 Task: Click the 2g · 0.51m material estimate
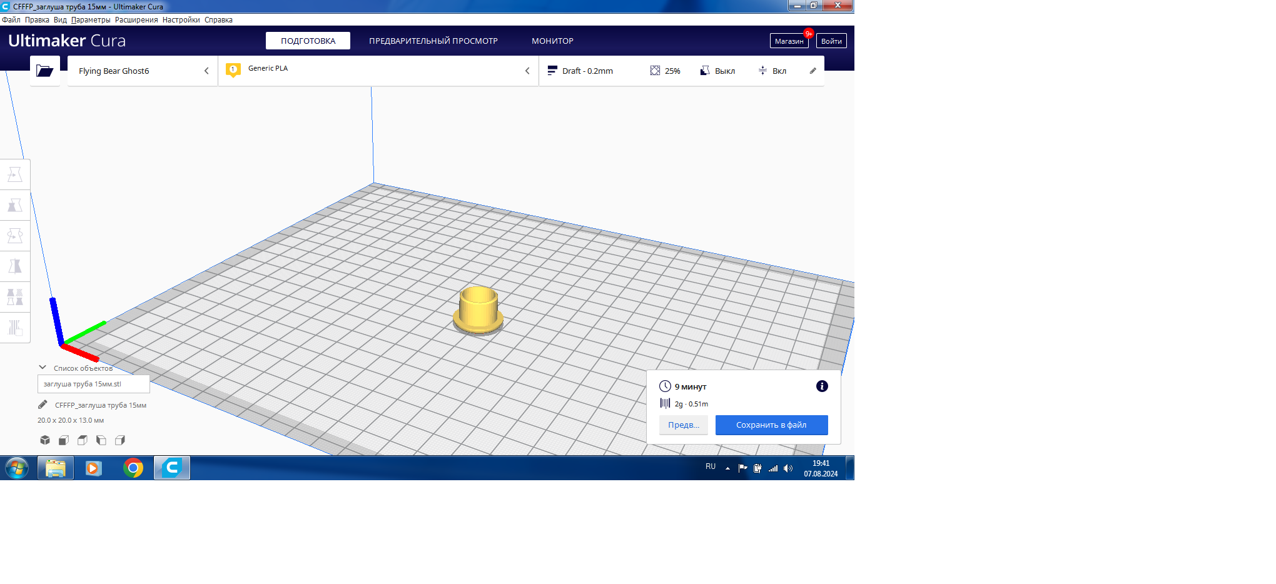691,404
